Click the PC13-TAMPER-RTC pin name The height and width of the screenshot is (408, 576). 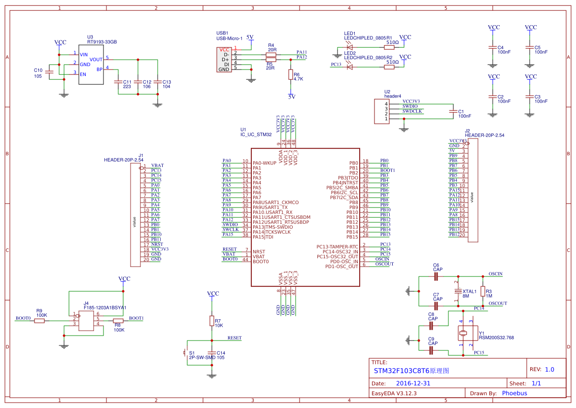click(337, 247)
